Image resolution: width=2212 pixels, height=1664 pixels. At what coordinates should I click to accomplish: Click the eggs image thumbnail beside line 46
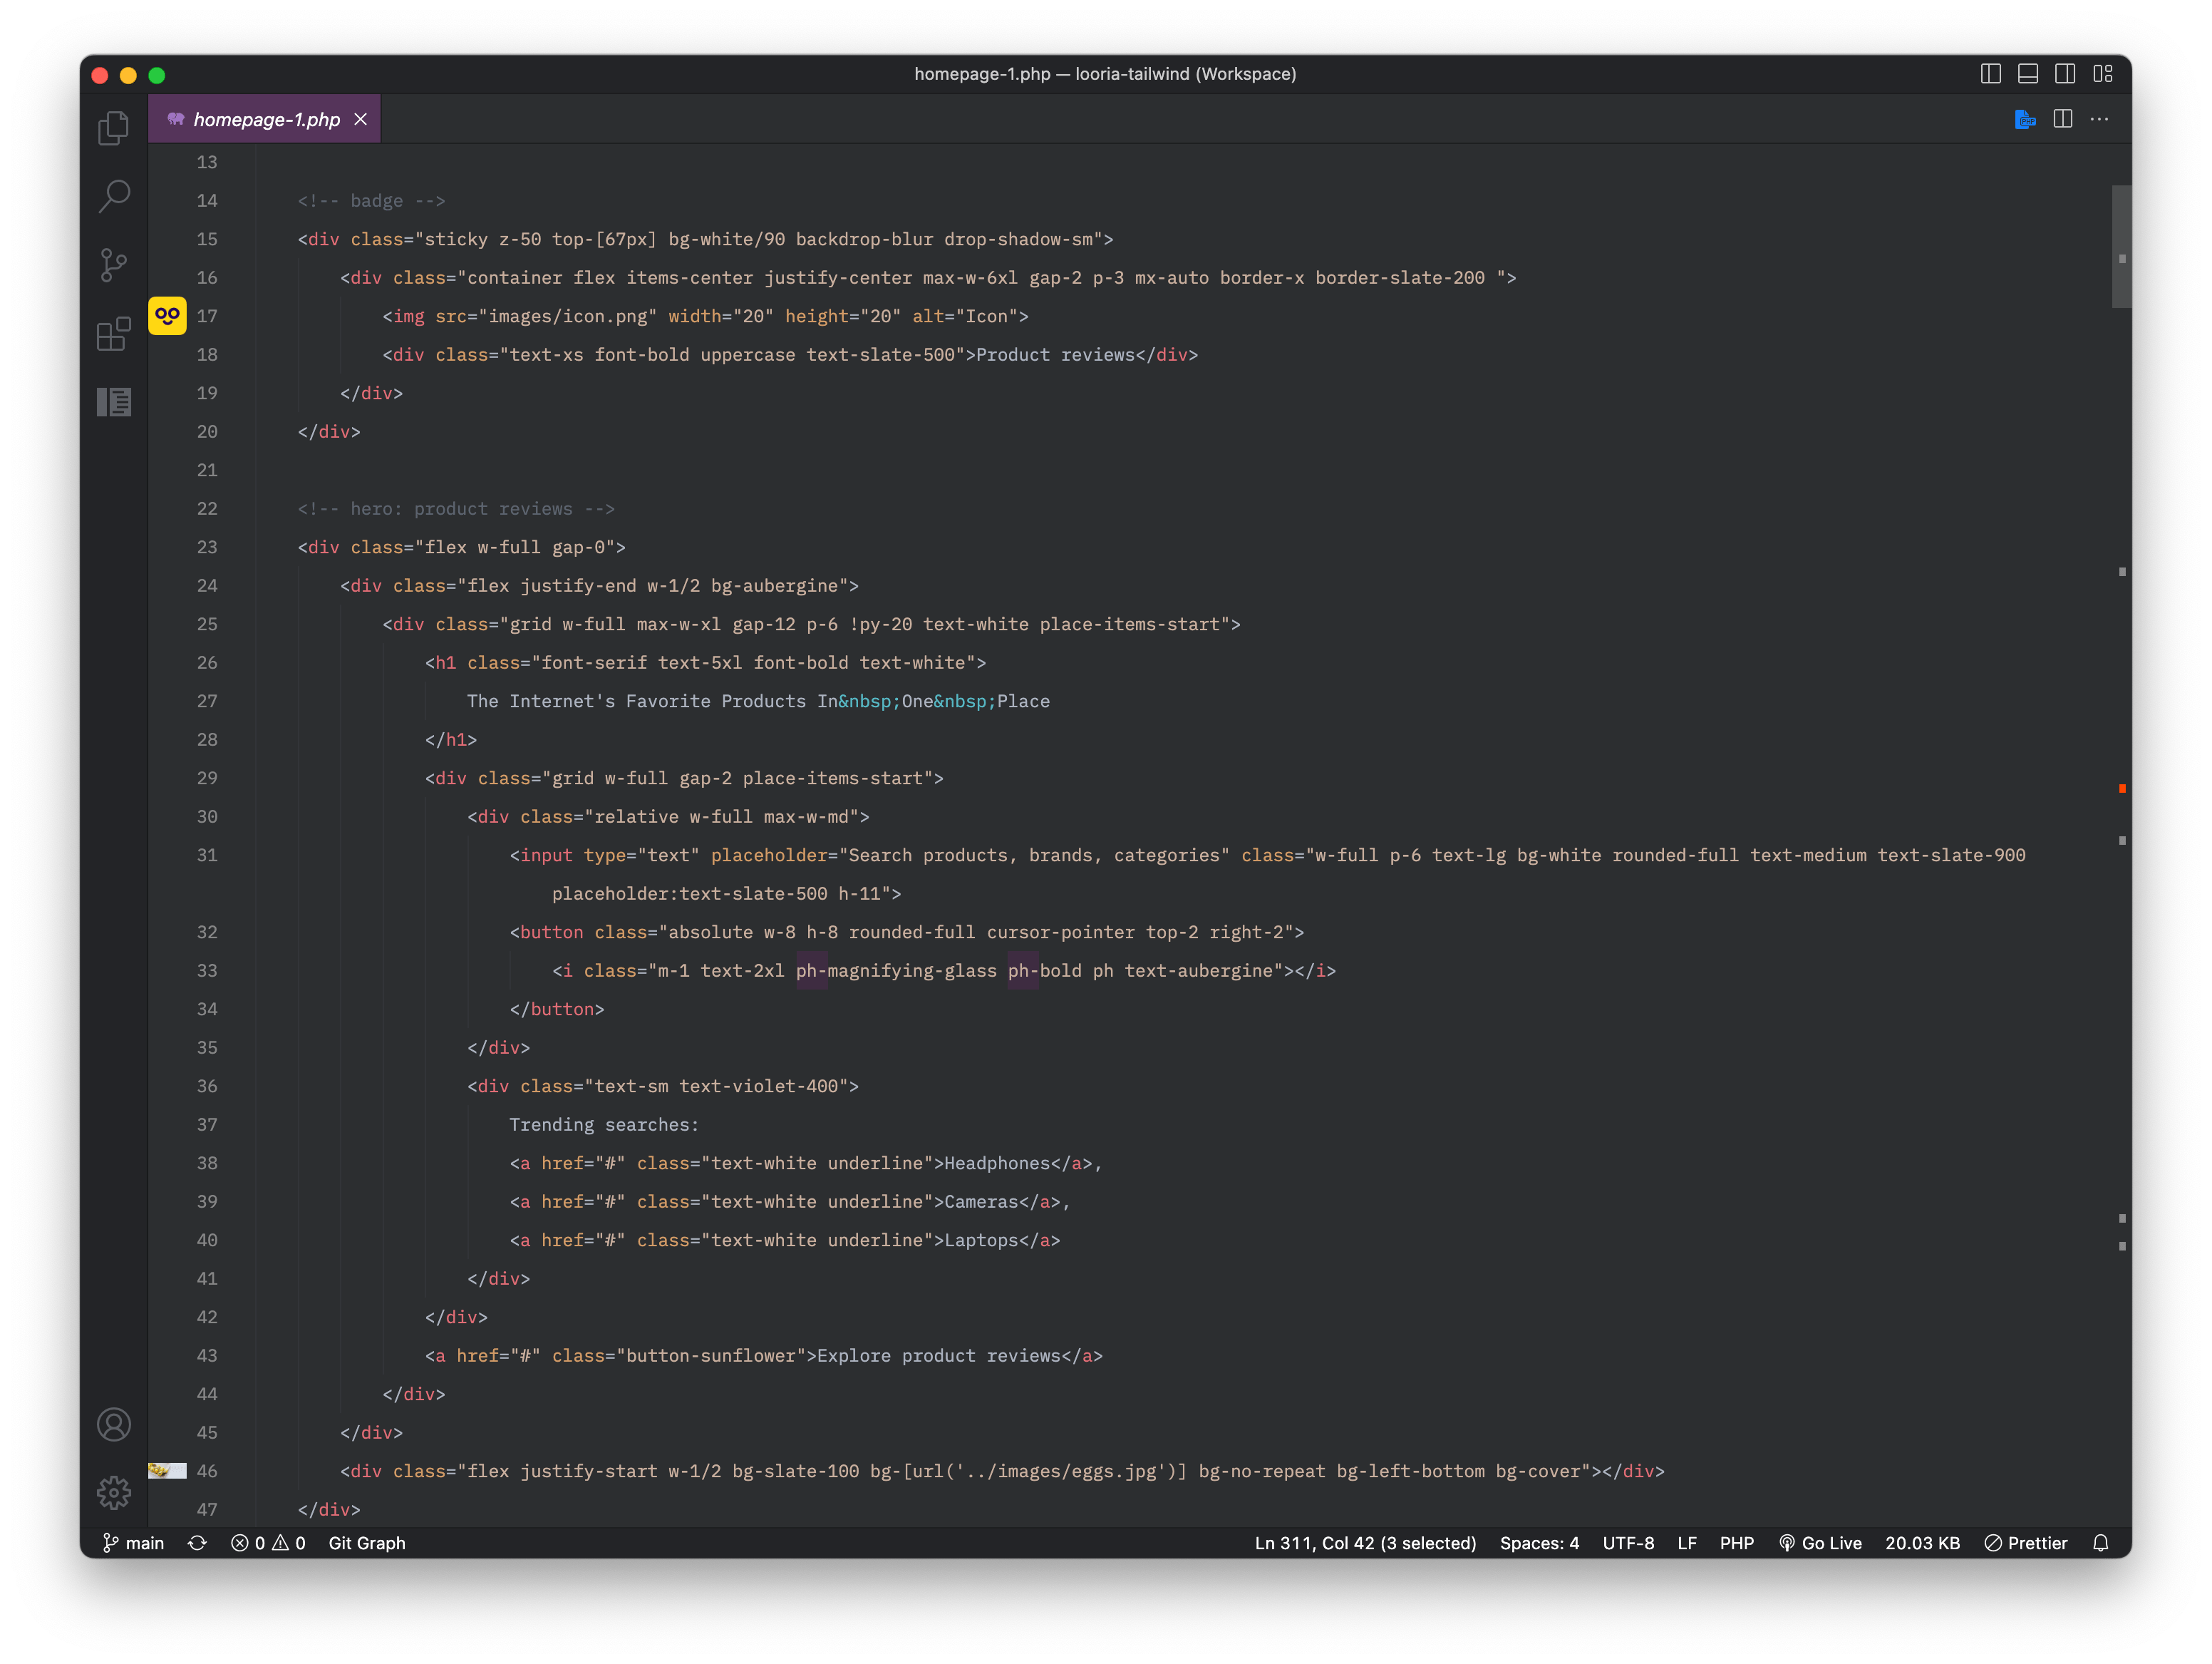167,1470
